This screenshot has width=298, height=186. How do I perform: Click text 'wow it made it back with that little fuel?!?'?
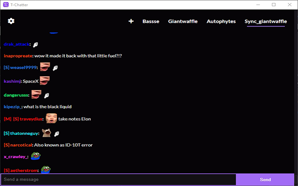78,56
